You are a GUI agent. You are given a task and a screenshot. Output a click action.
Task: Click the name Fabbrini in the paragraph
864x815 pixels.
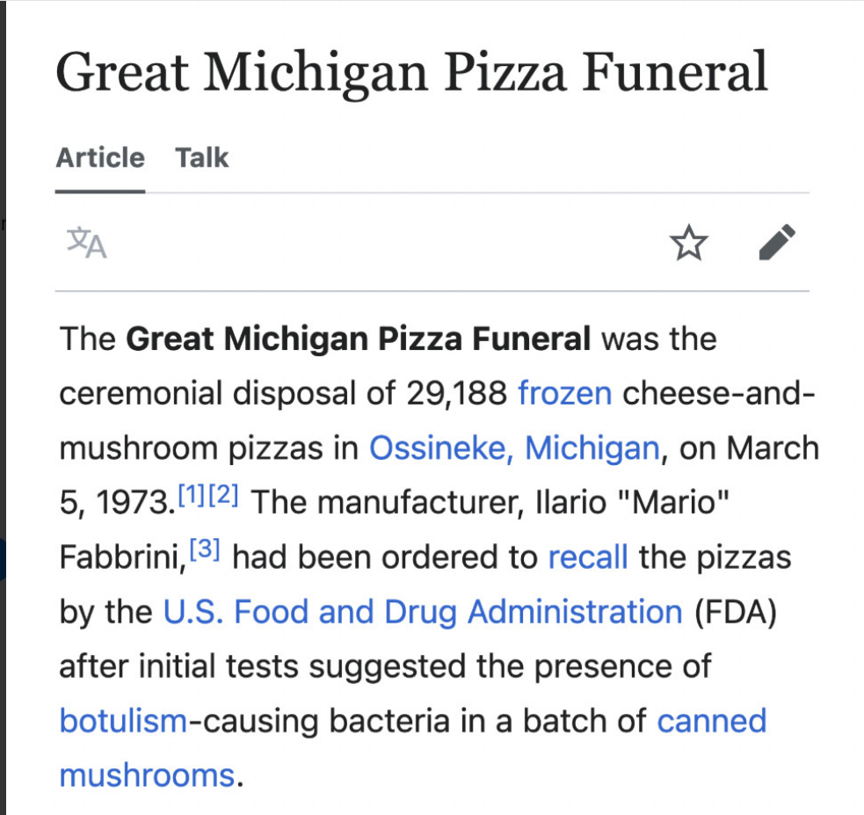[123, 557]
